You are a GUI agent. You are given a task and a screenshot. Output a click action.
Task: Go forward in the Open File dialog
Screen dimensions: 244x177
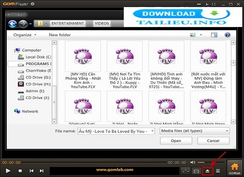coord(23,24)
